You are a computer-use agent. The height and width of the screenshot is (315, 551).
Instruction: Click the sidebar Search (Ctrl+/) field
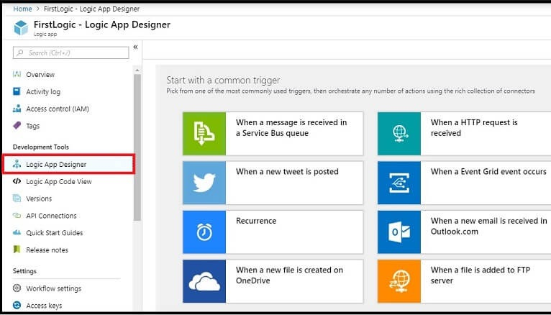point(71,52)
